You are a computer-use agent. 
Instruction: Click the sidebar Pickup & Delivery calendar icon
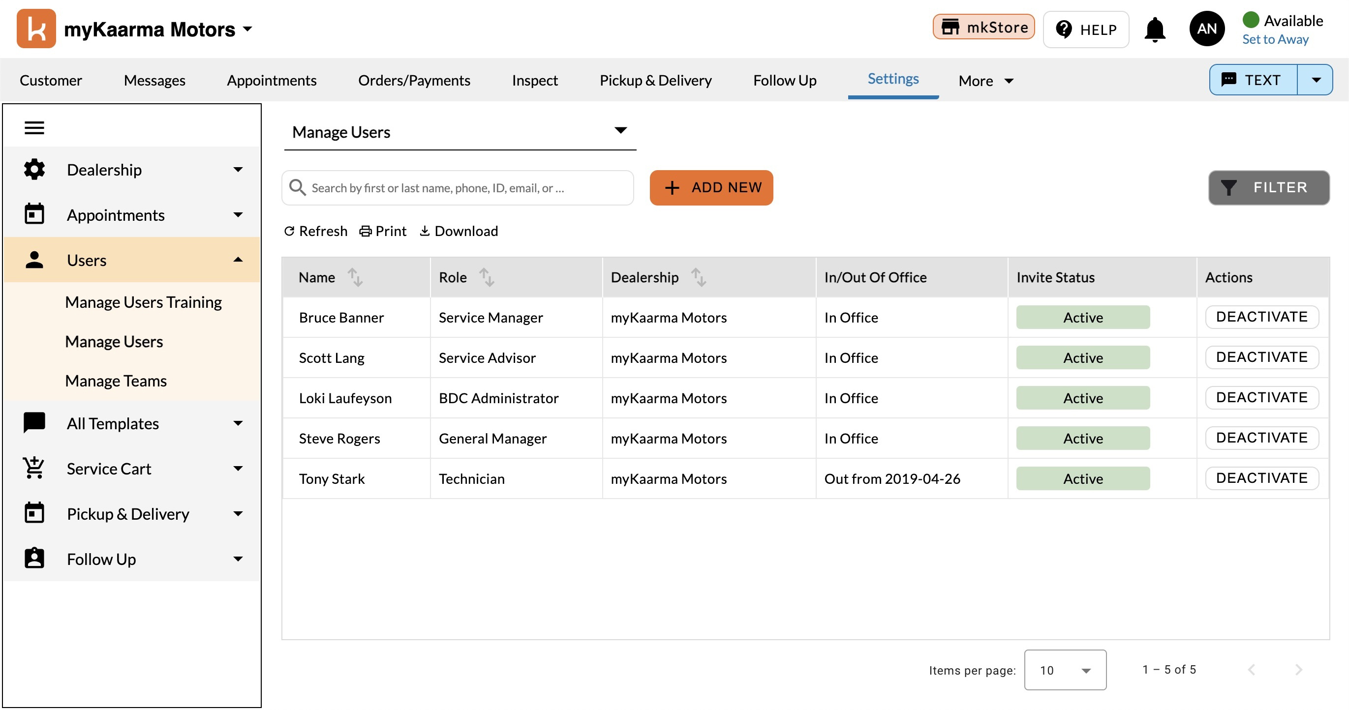34,513
